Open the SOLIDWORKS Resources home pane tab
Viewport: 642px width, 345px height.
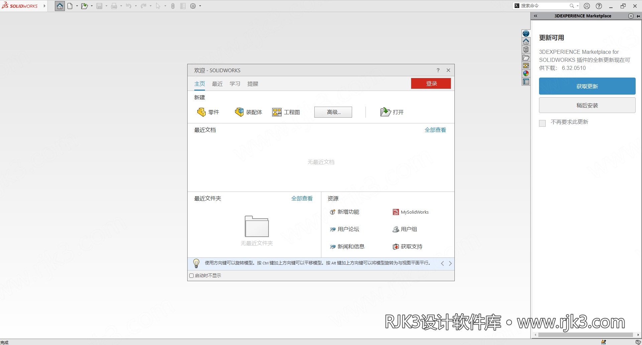click(x=526, y=41)
